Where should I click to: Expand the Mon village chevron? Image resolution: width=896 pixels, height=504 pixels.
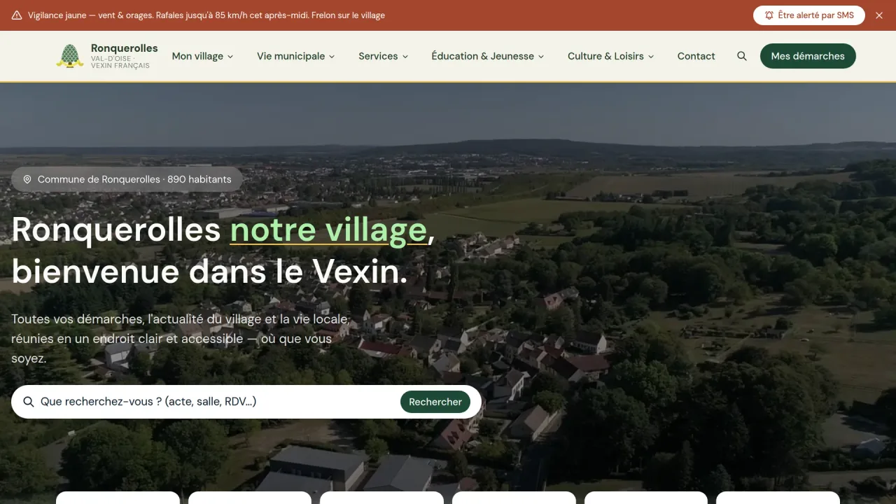tap(230, 57)
